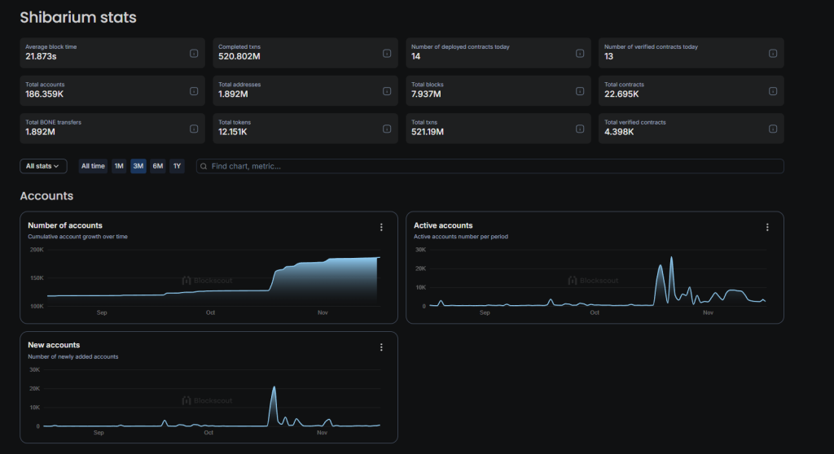Click info icon on Total accounts card
This screenshot has width=834, height=454.
(194, 91)
